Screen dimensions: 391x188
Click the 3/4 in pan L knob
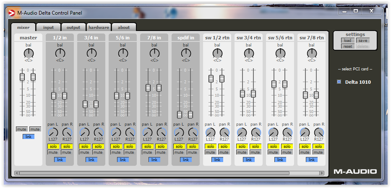[84, 133]
